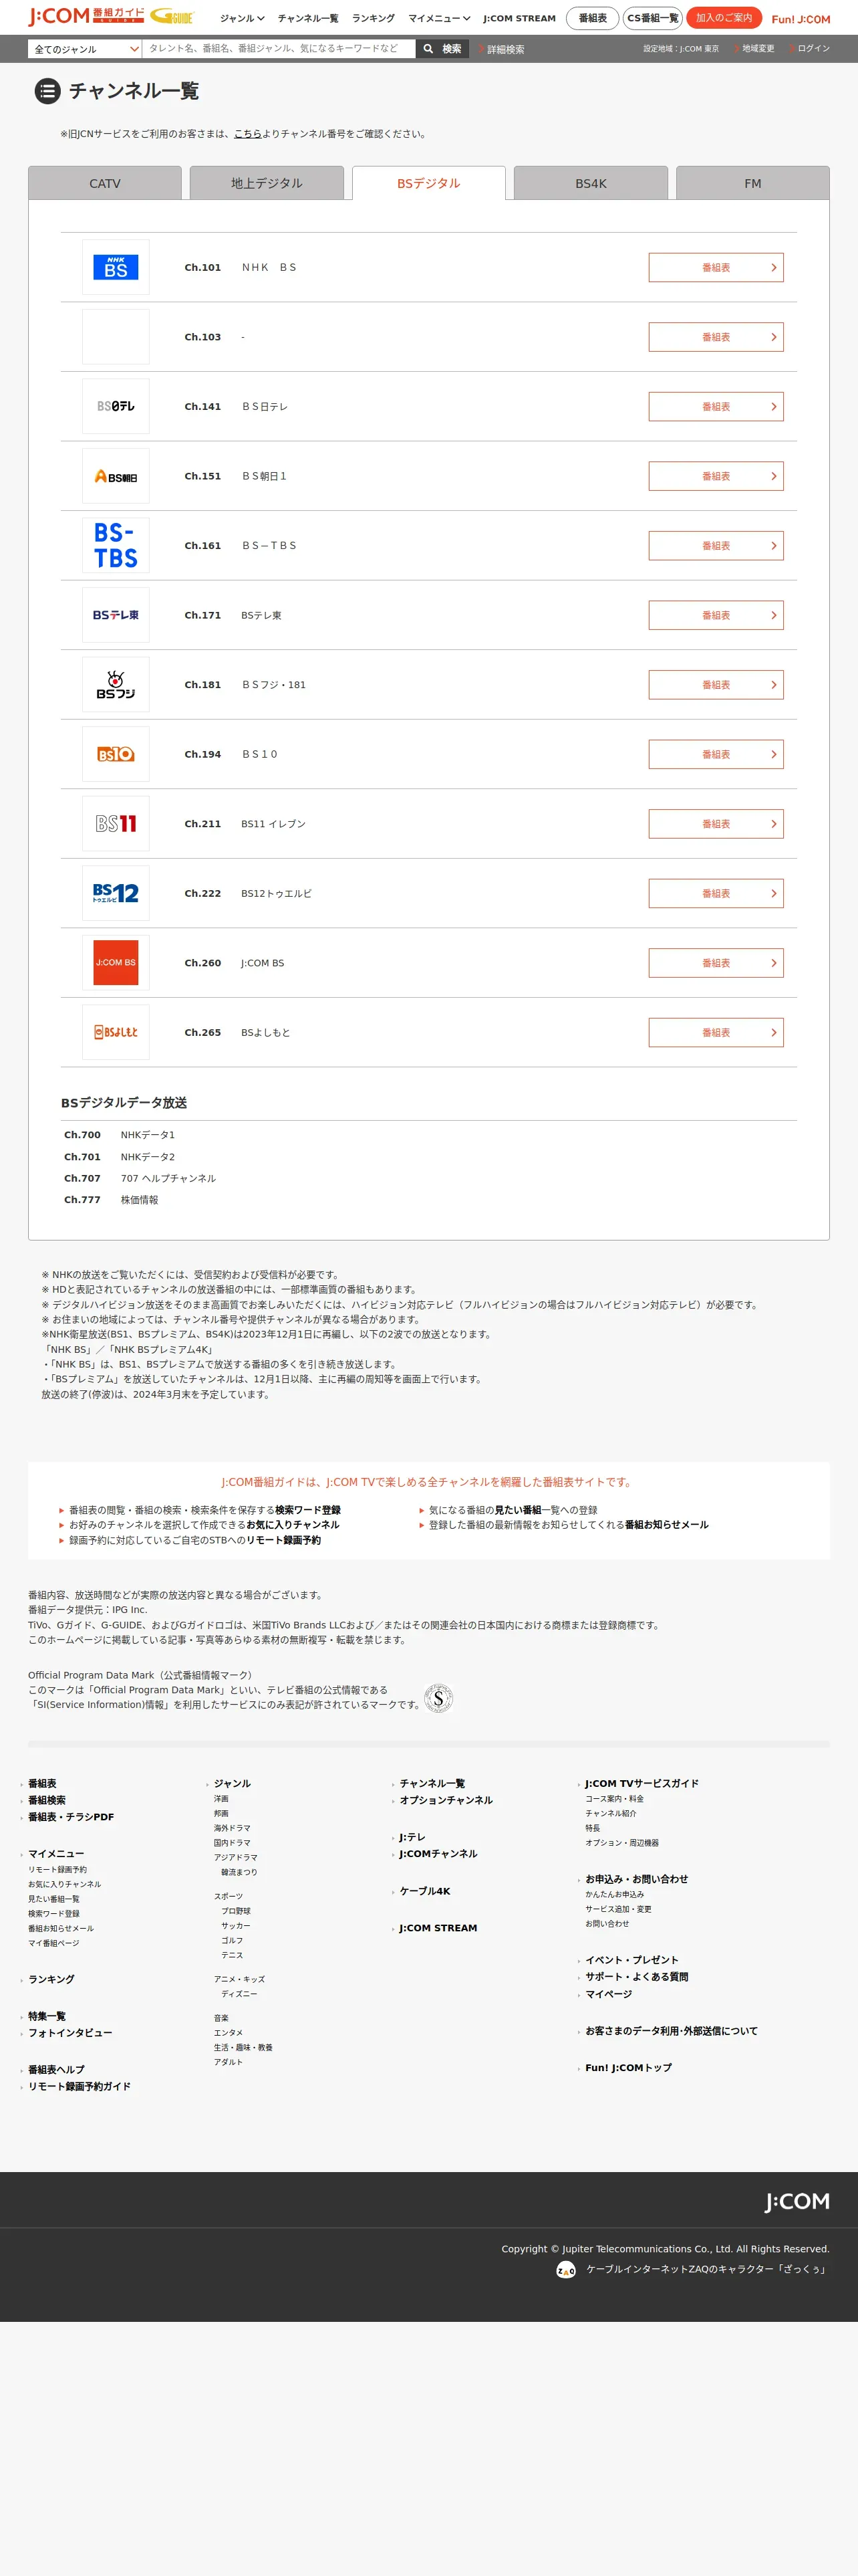Open 番組表・チラシPDF footer link
Viewport: 858px width, 2576px height.
[x=71, y=1817]
